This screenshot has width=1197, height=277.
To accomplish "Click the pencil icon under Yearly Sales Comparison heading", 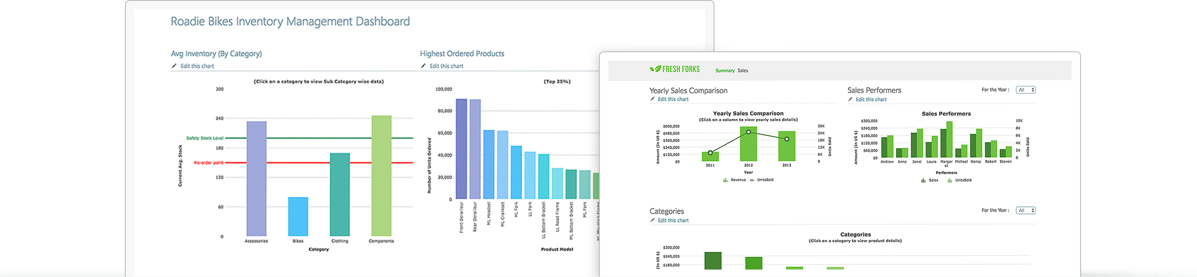I will coord(652,99).
